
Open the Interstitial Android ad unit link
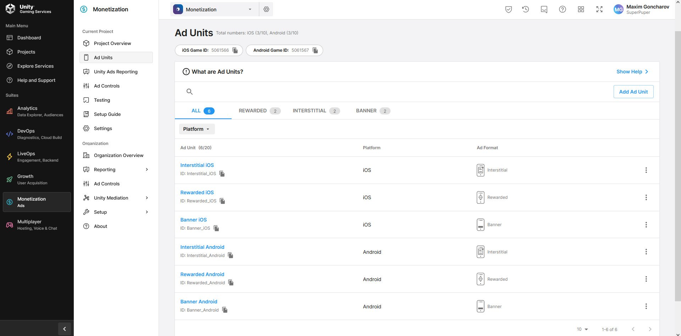[202, 247]
